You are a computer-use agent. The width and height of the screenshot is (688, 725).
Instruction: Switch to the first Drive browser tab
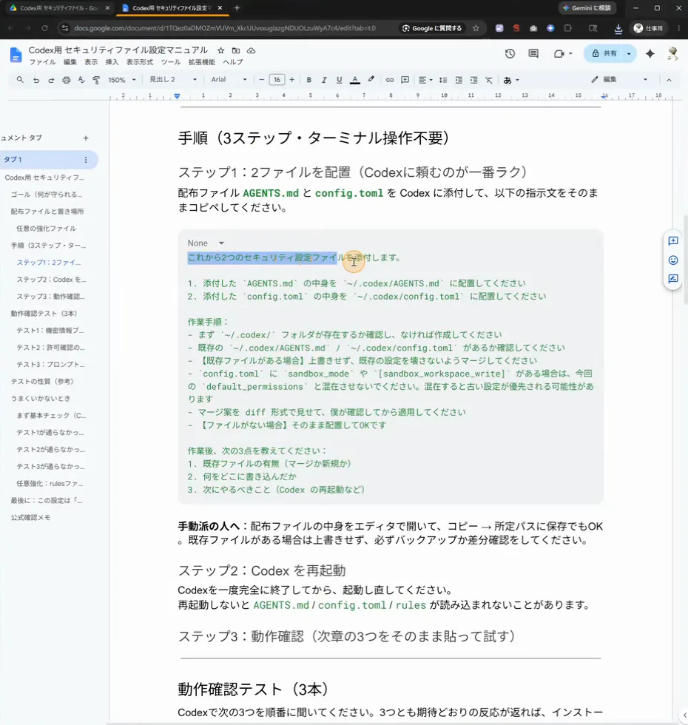pyautogui.click(x=59, y=8)
